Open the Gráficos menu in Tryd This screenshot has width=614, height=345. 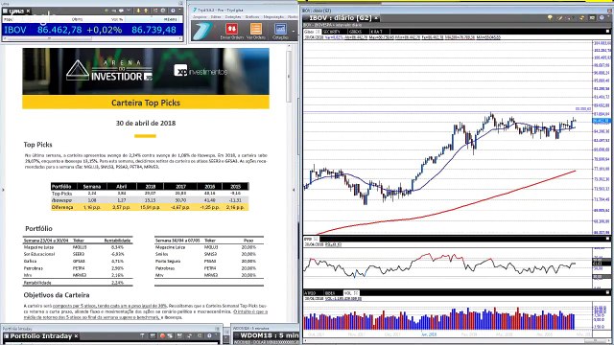click(x=252, y=17)
